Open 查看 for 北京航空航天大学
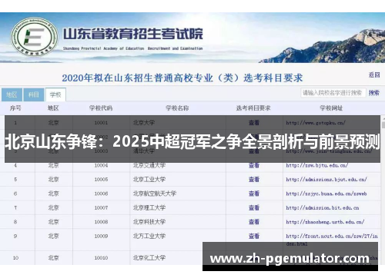Screen dimensions: 385x278 tap(254, 194)
